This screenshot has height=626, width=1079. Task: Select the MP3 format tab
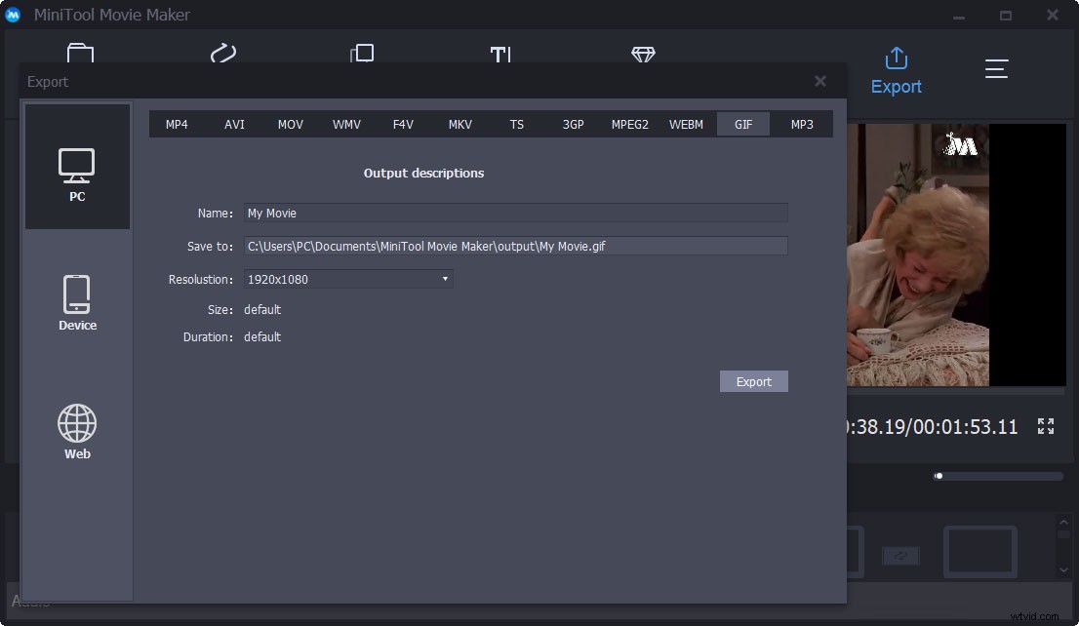800,124
